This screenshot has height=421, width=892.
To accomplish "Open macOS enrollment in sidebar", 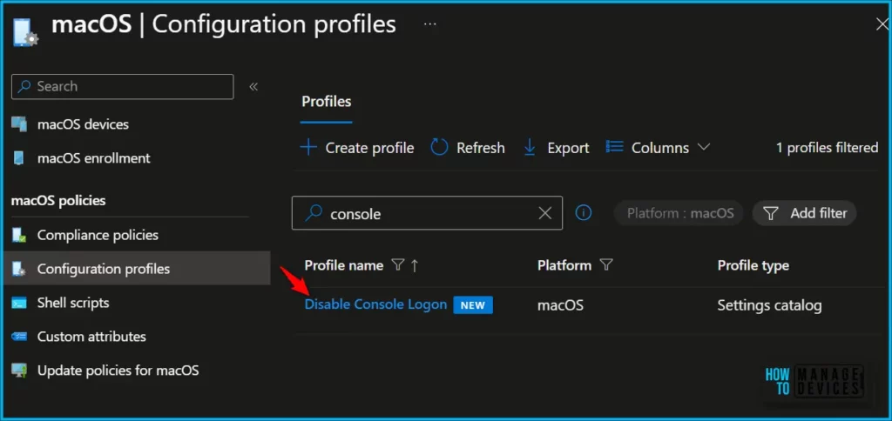I will pyautogui.click(x=94, y=158).
